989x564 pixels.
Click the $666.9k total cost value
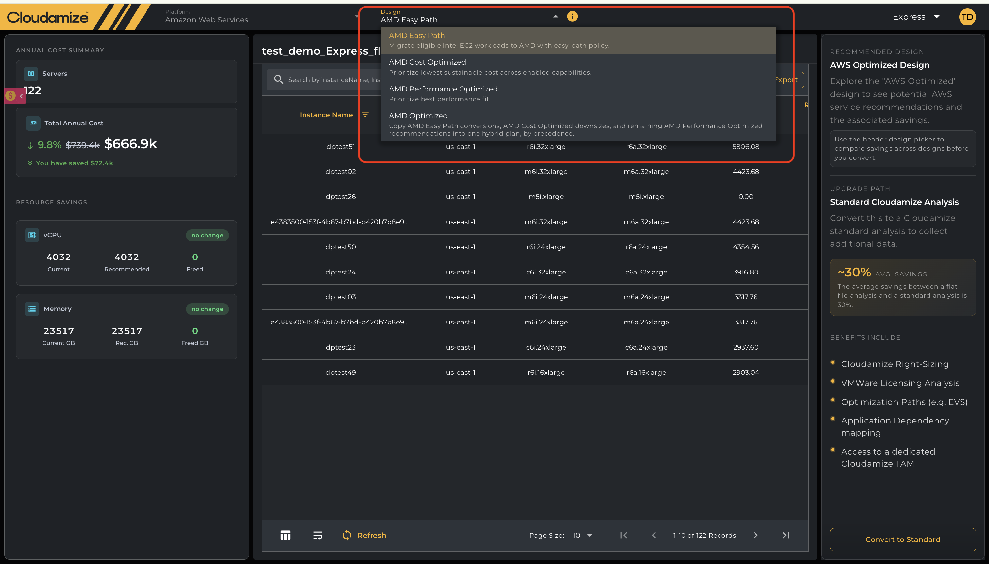(x=130, y=144)
